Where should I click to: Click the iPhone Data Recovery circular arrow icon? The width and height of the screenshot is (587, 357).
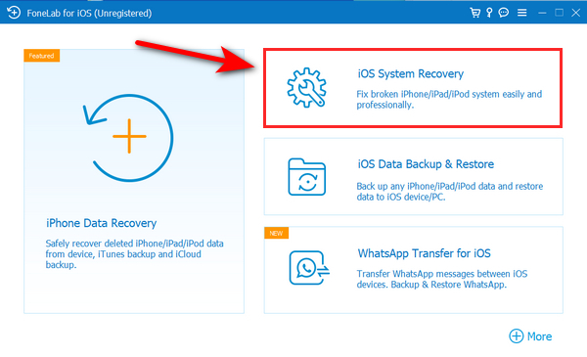[128, 137]
